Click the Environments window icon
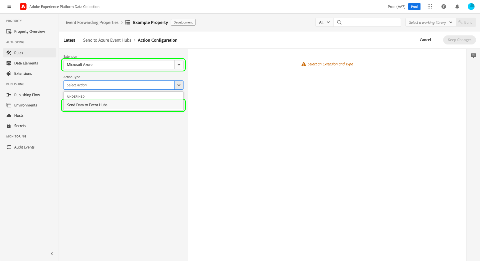Screen dimensions: 480x261 point(9,105)
